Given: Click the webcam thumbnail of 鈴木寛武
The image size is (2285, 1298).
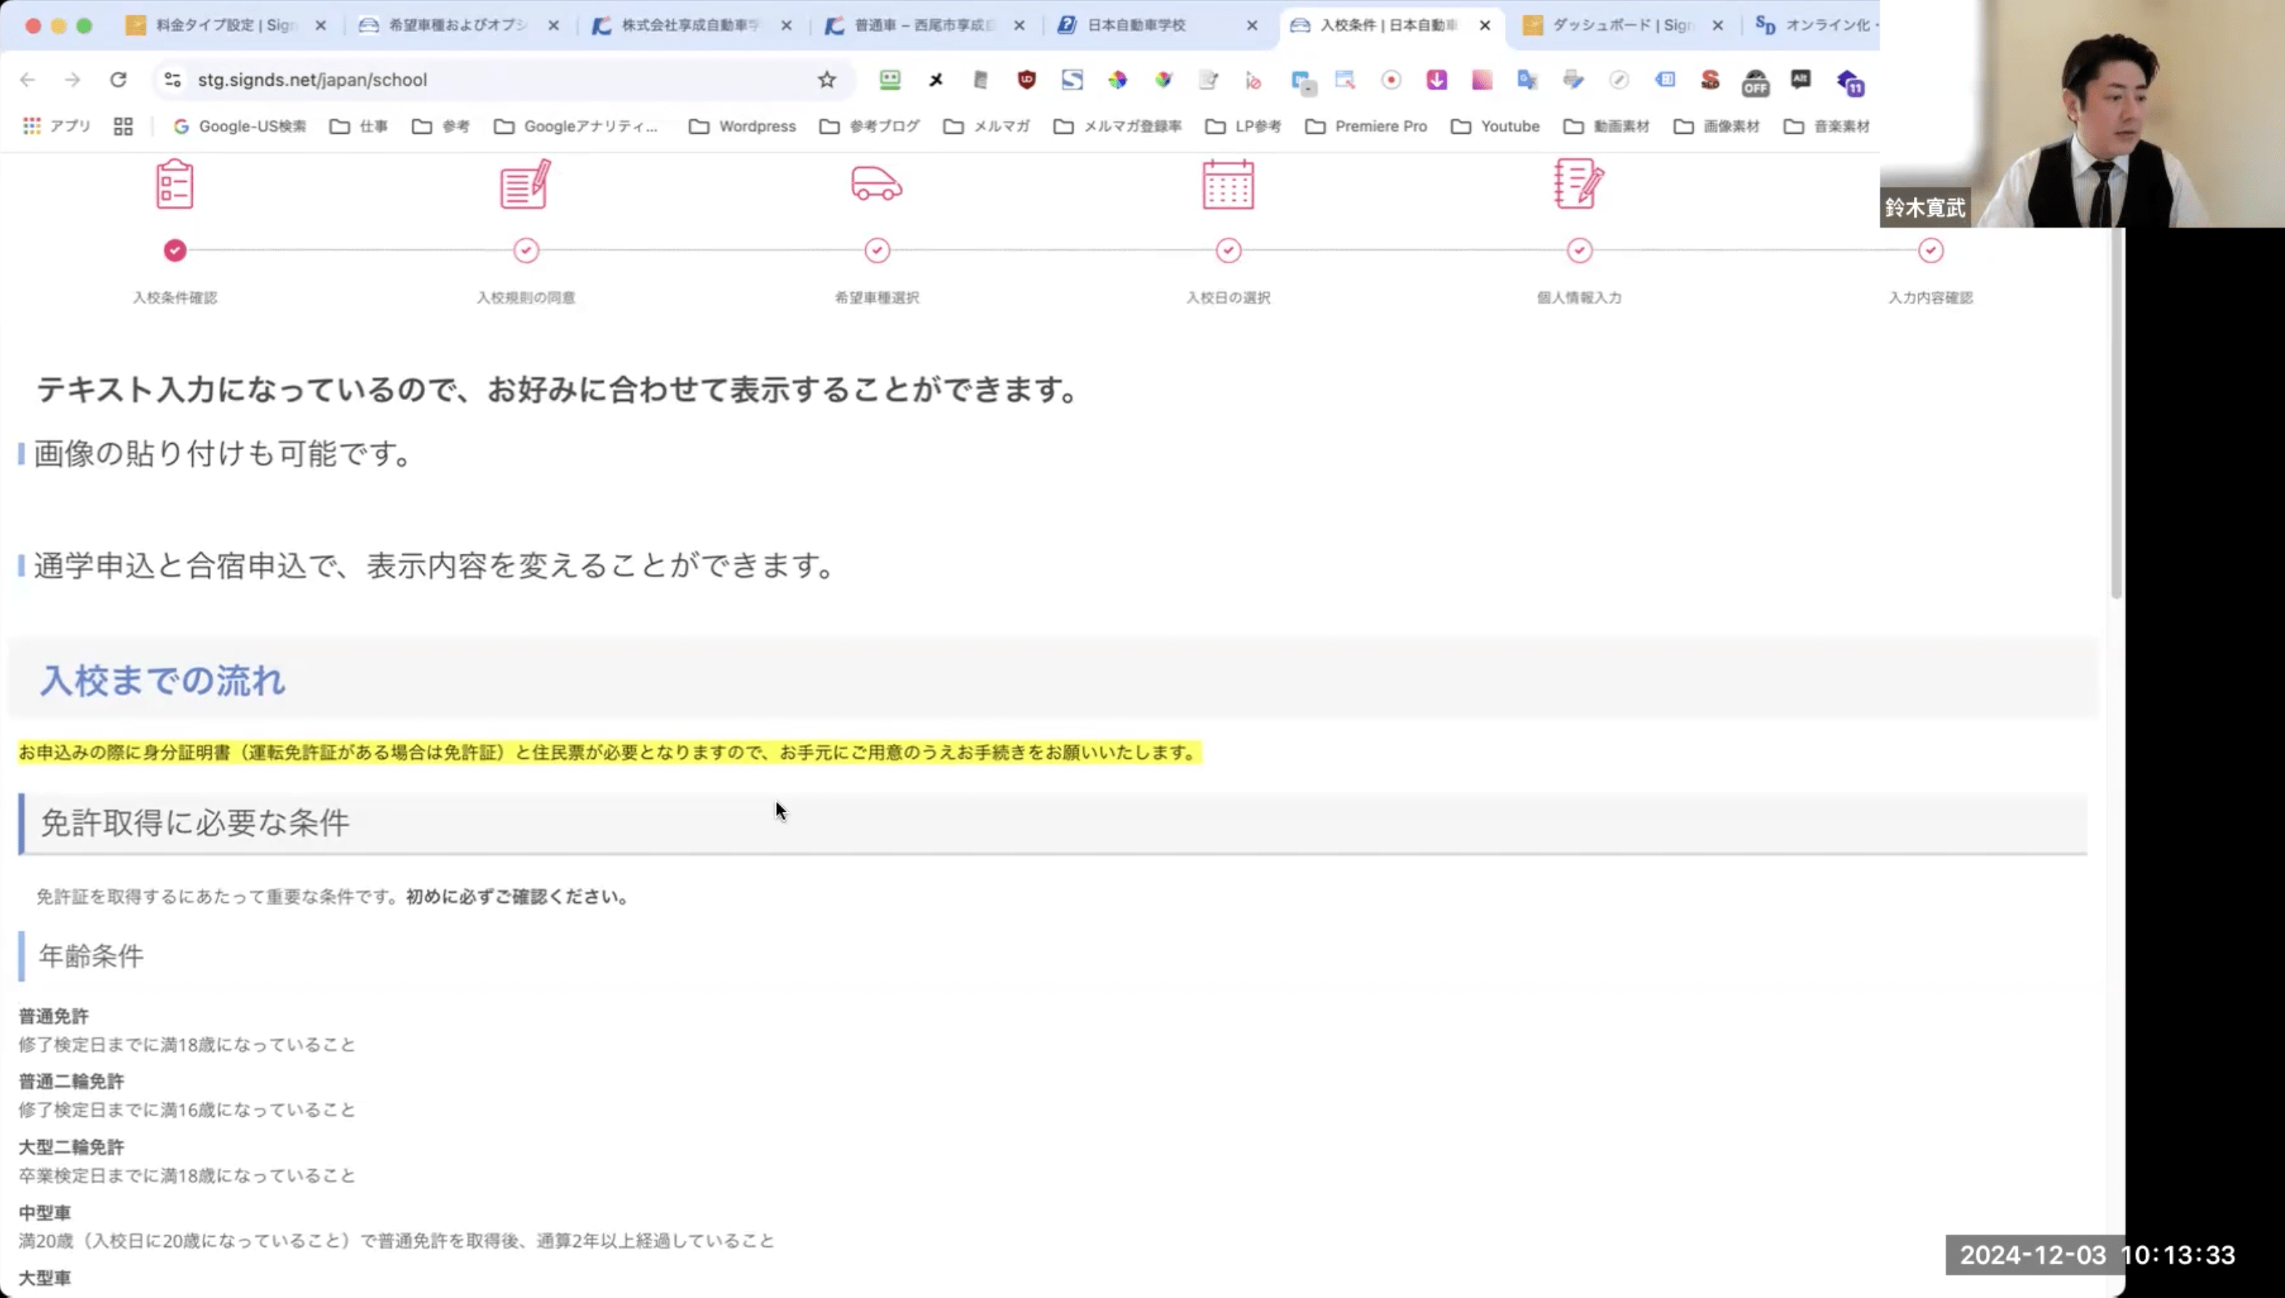Looking at the screenshot, I should click(x=2083, y=114).
